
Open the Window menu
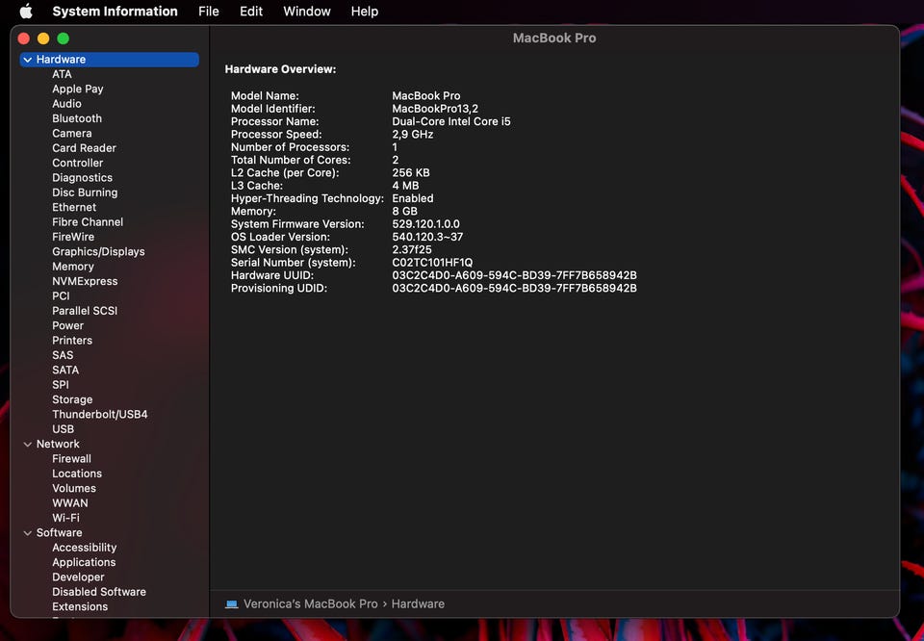(306, 12)
